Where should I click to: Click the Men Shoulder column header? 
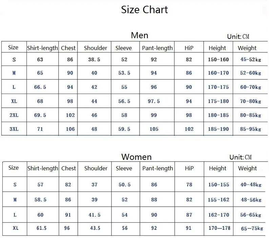click(x=96, y=48)
